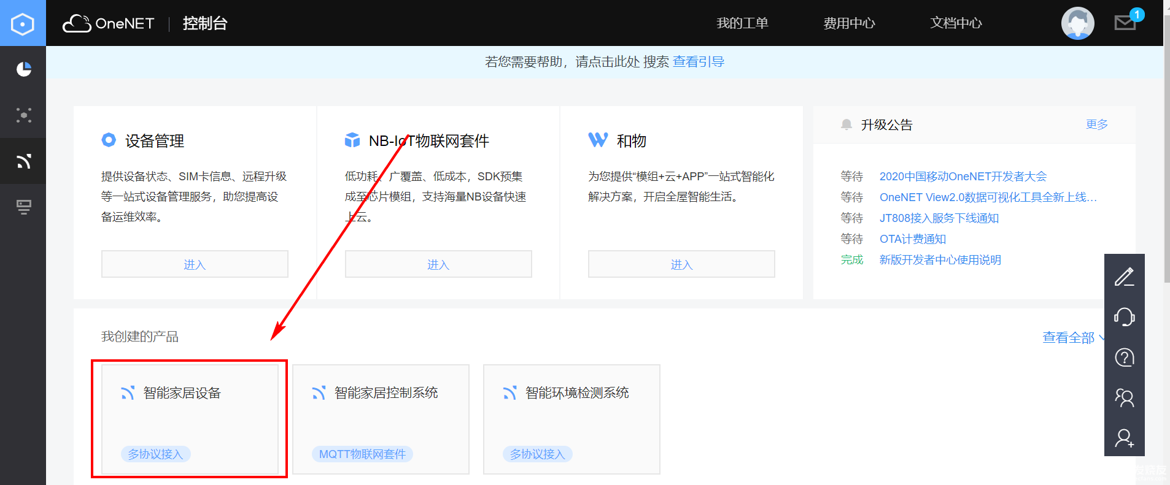Open the signal feed sidebar icon

click(23, 161)
